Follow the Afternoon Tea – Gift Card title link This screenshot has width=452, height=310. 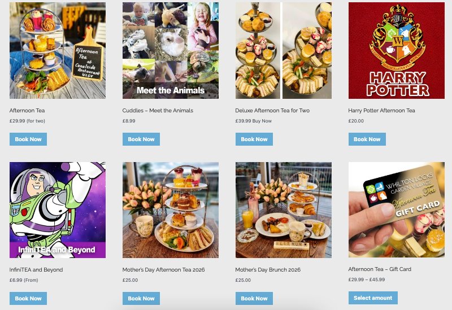click(380, 269)
